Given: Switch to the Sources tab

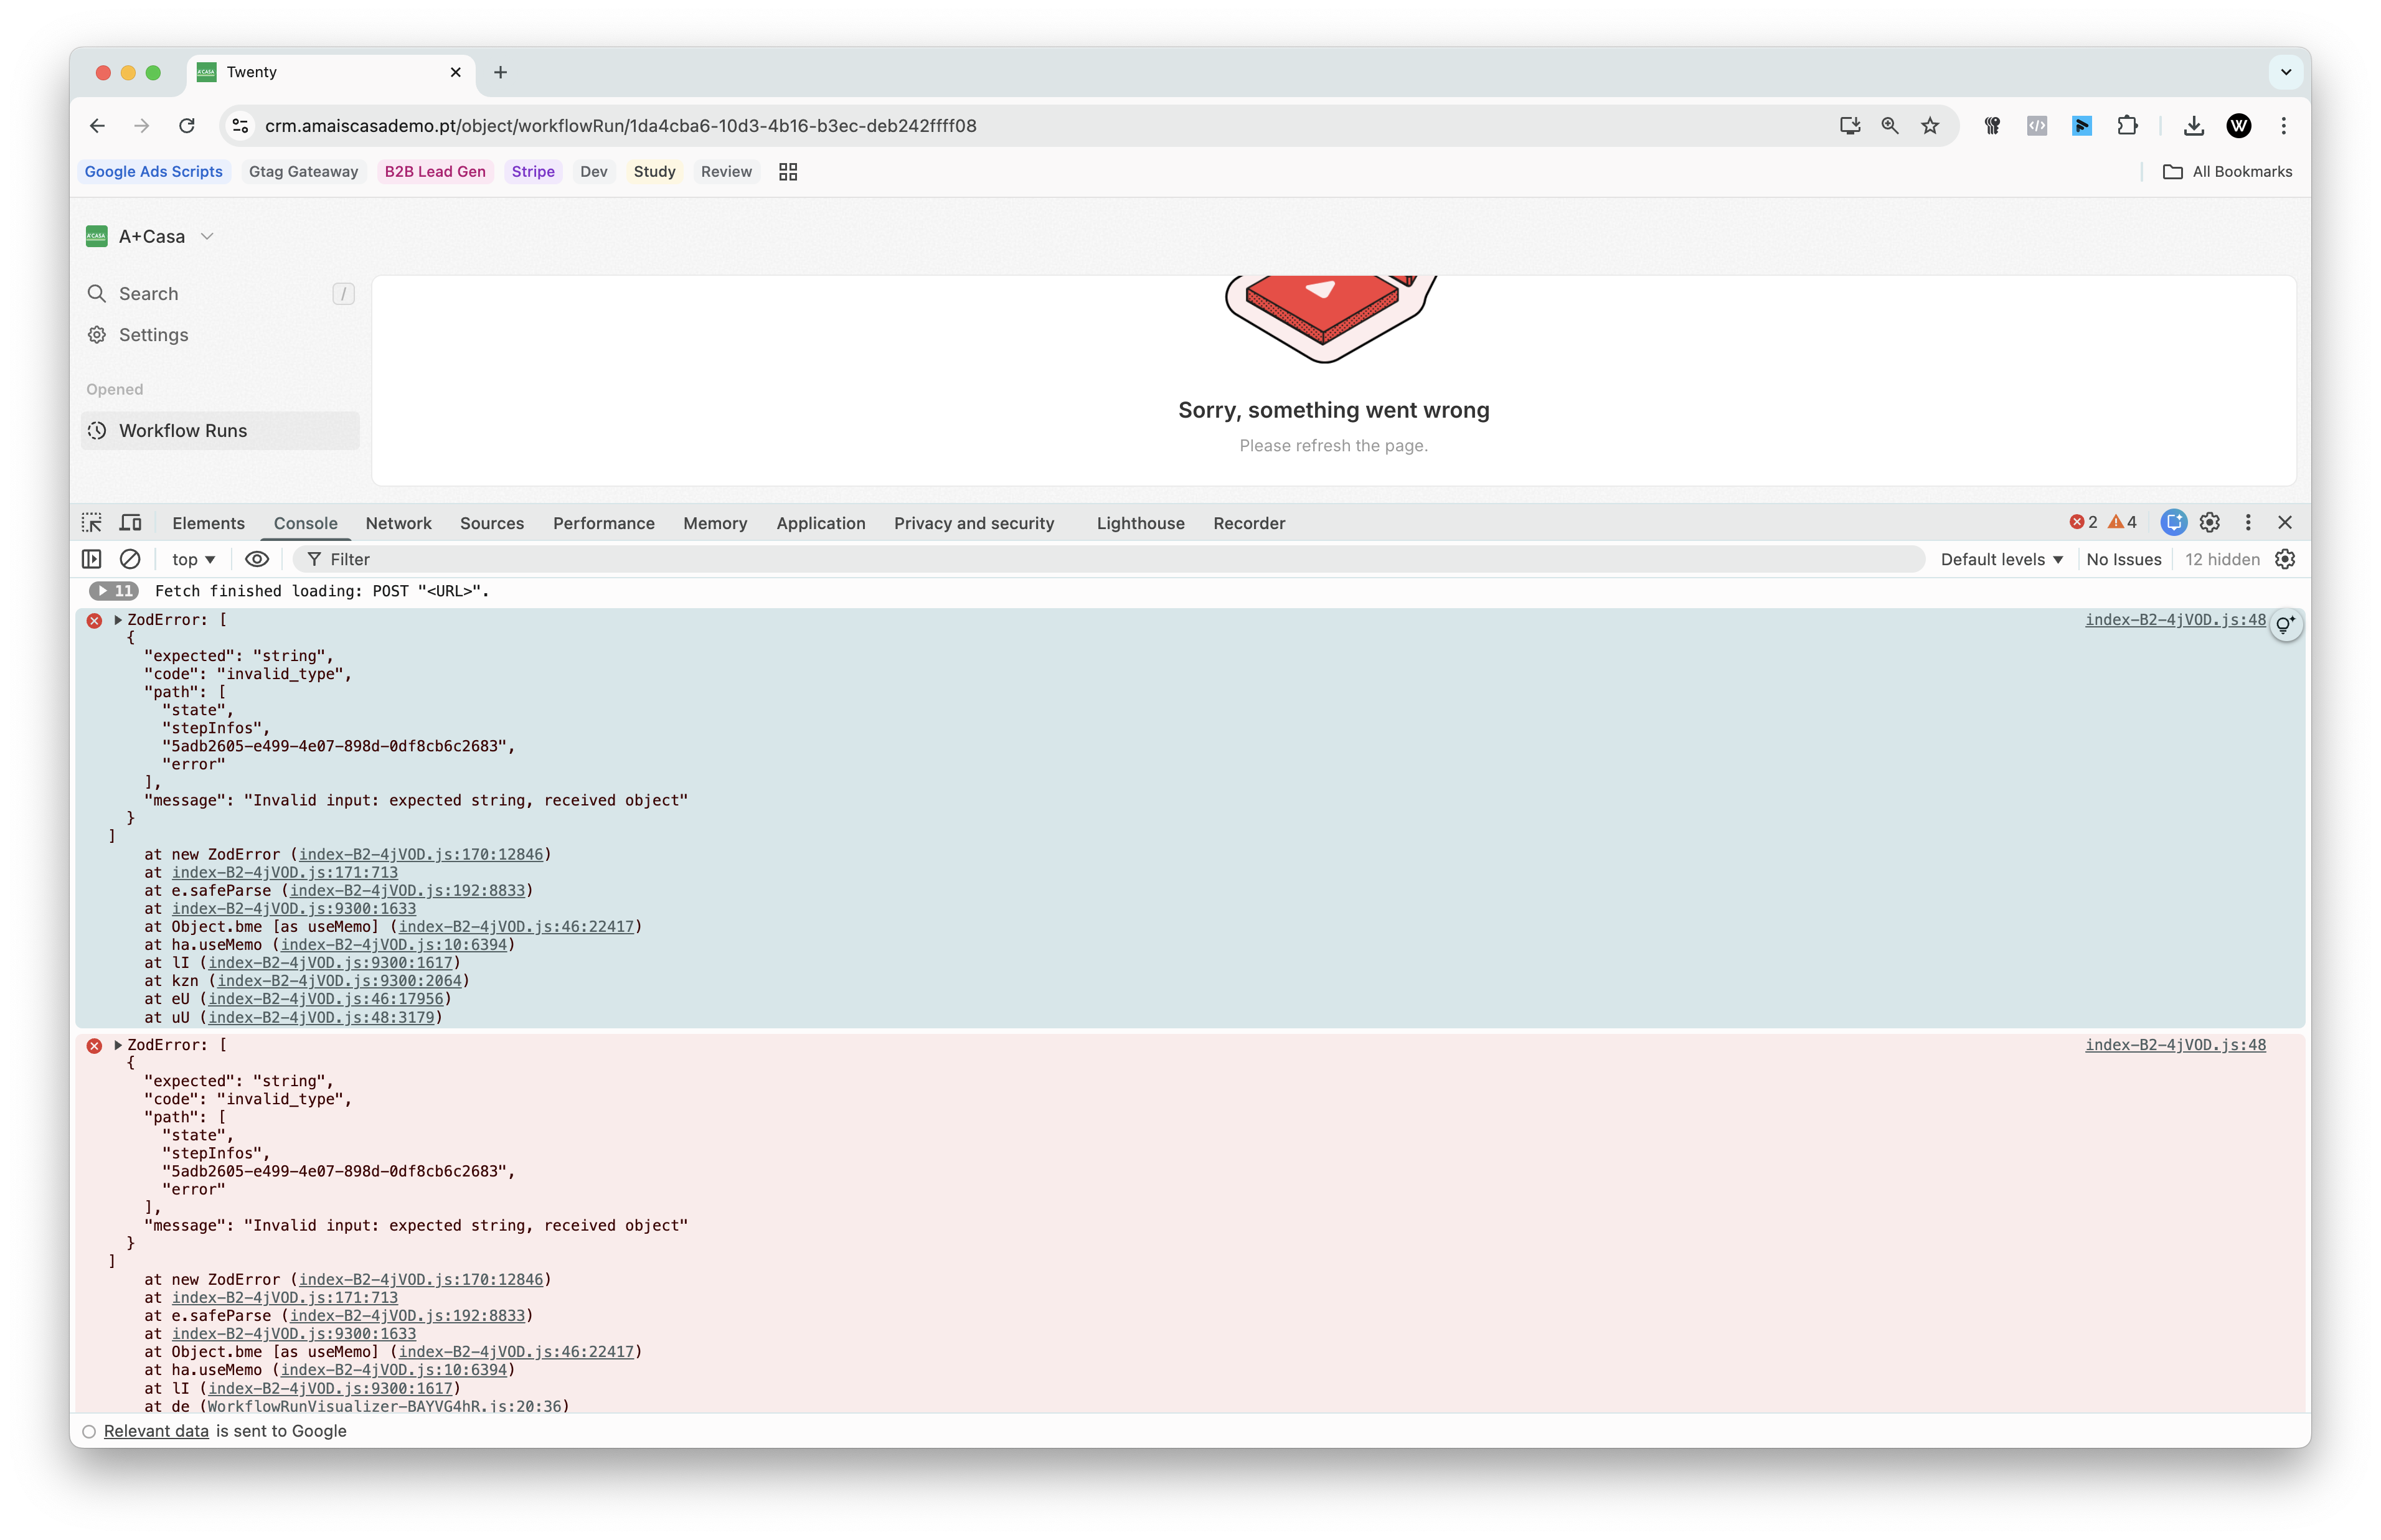Looking at the screenshot, I should [x=491, y=523].
